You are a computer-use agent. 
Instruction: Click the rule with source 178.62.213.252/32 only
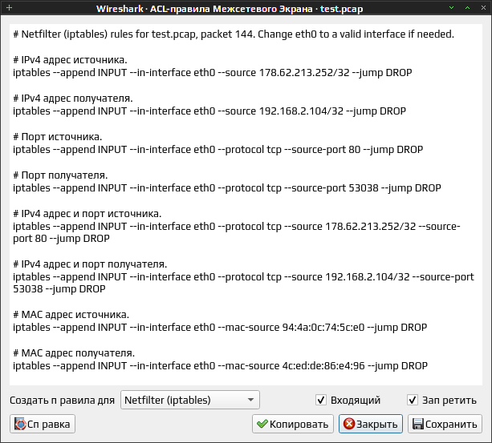(x=213, y=73)
